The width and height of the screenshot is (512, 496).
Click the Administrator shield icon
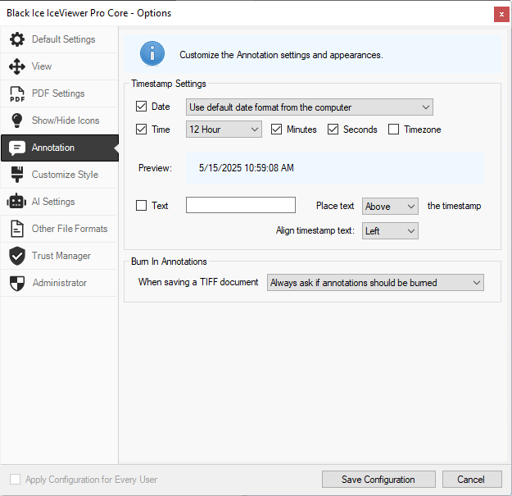pyautogui.click(x=17, y=283)
